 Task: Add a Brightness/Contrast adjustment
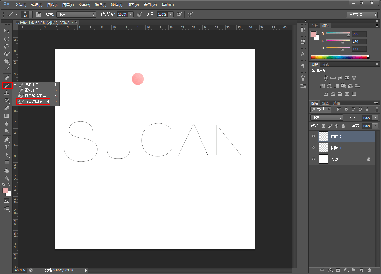326,78
